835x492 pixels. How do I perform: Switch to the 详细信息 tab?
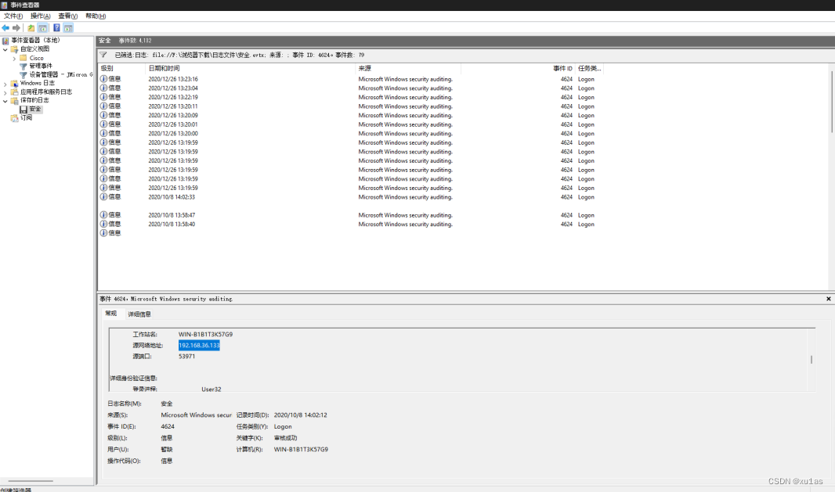[x=140, y=313]
